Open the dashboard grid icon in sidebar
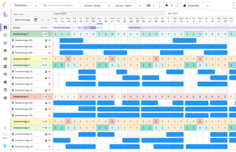Image resolution: width=236 pixels, height=152 pixels. (x=5, y=27)
